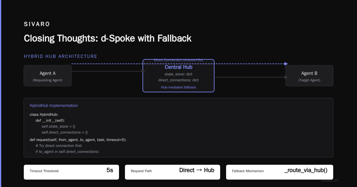Click the dashed direct connection arrowhead
Viewport: 357px width, 187px height.
[286, 64]
